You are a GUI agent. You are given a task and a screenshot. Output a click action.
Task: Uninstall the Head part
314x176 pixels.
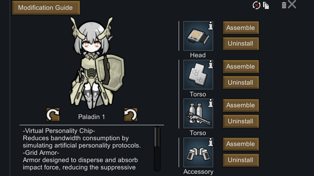pos(241,43)
